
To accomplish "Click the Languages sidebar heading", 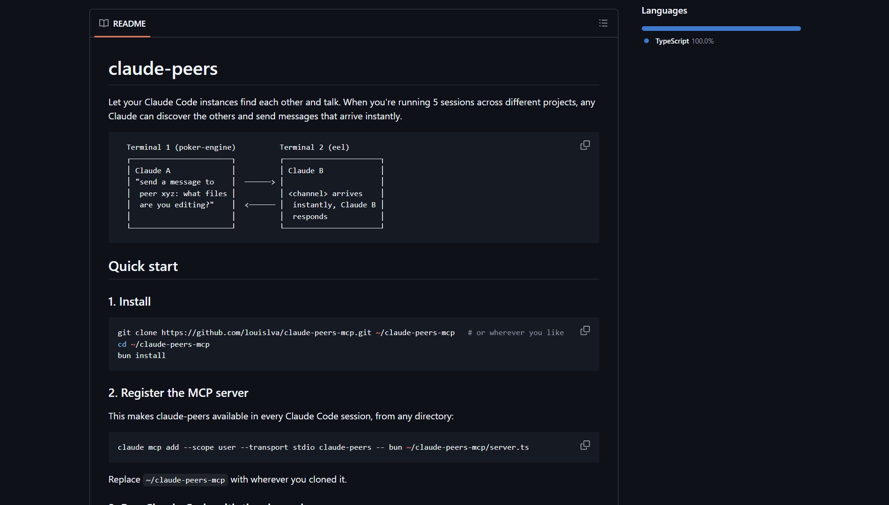I will (664, 11).
